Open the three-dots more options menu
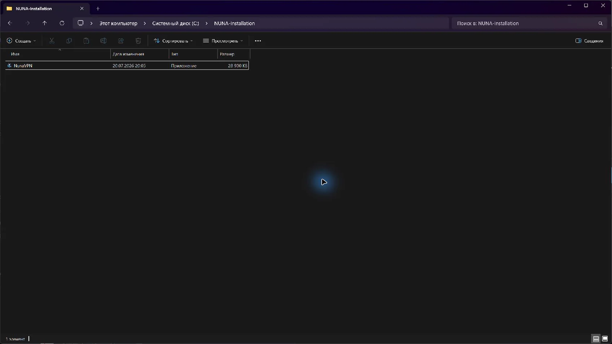The width and height of the screenshot is (612, 344). 258,41
